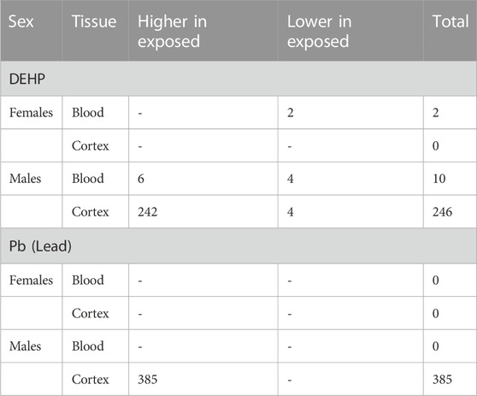This screenshot has width=477, height=396.
Task: Click the Total 385 Pb cortex cell
Action: (442, 379)
